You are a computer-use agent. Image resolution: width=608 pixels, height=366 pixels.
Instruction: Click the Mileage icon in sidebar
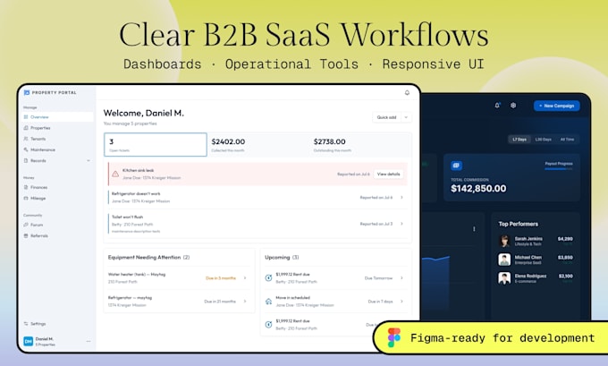(26, 198)
